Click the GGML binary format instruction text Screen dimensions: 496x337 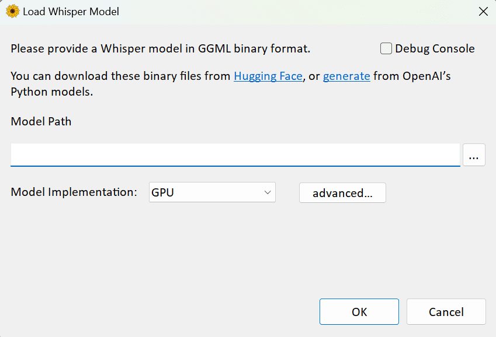click(160, 49)
